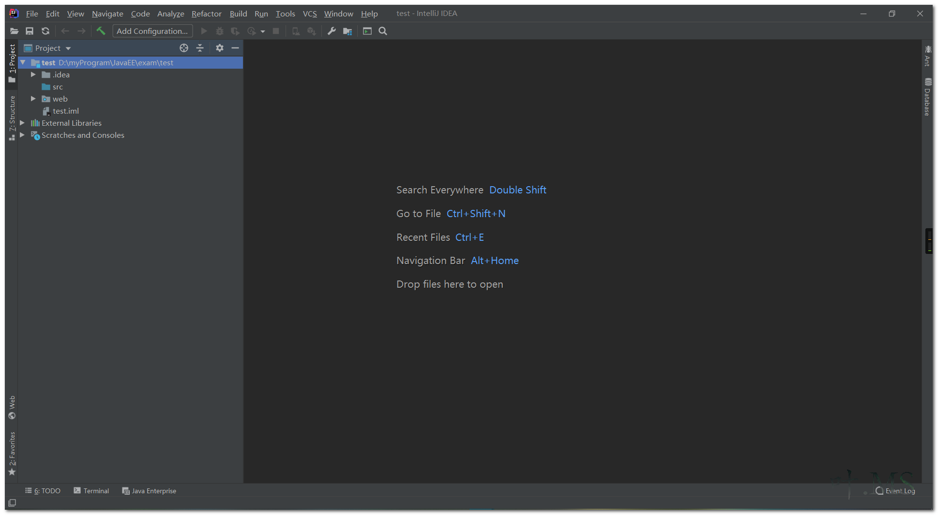
Task: Click the tool window quick access icon in status bar
Action: [x=12, y=503]
